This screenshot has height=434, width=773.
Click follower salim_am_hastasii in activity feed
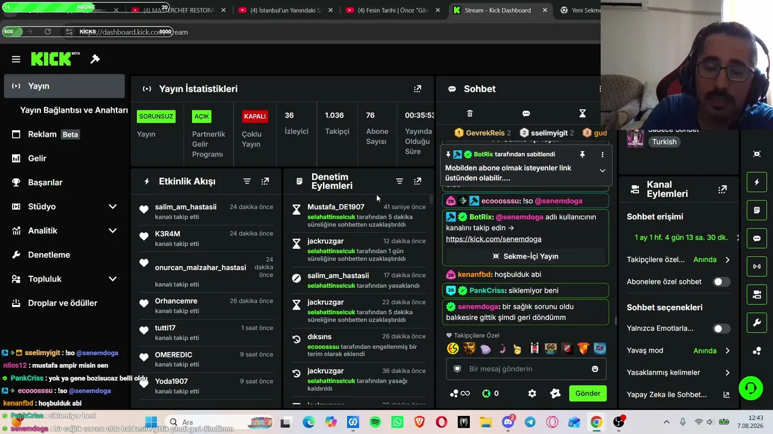point(185,207)
